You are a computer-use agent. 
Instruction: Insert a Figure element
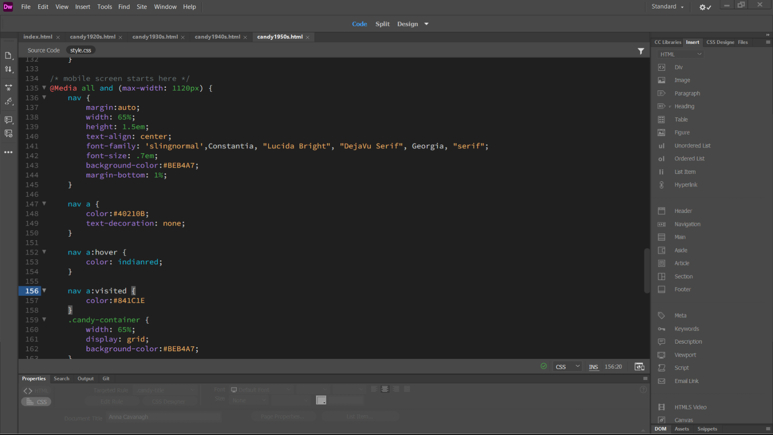682,133
